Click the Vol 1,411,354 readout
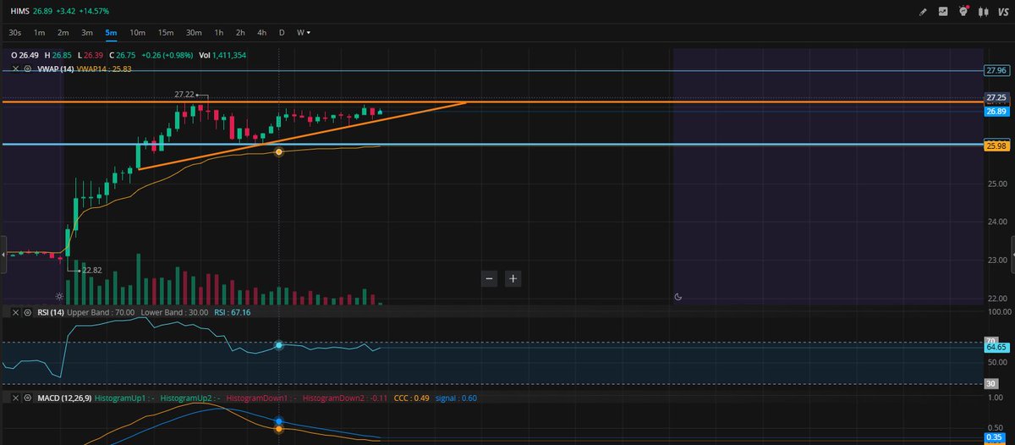Image resolution: width=1015 pixels, height=445 pixels. [x=222, y=54]
